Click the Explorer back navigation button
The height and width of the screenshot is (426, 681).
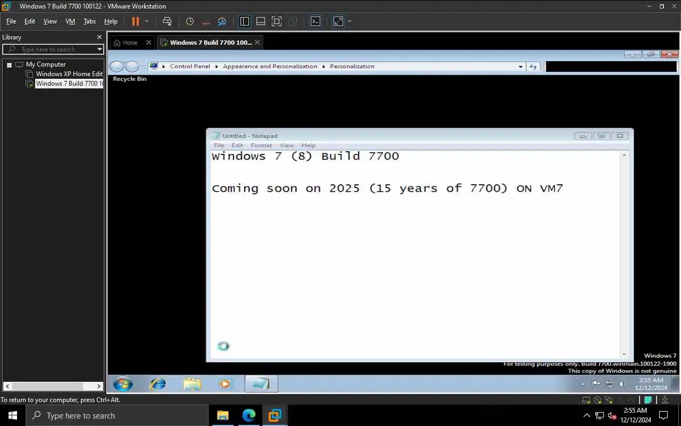point(117,67)
